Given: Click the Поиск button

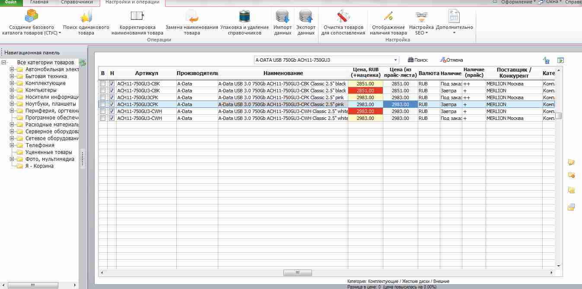Looking at the screenshot, I should coord(418,60).
